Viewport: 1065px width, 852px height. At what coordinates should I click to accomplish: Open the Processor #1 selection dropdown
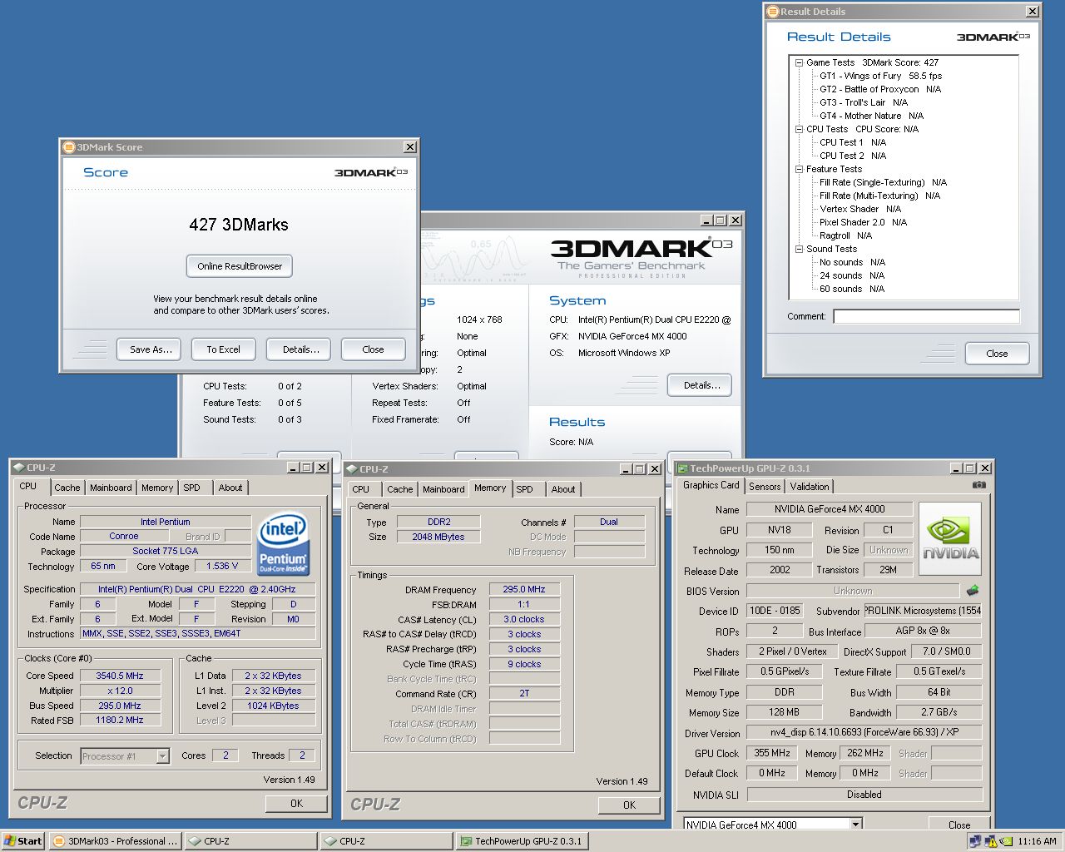click(x=162, y=756)
